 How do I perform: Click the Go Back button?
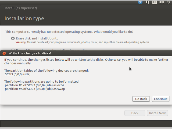(x=141, y=99)
